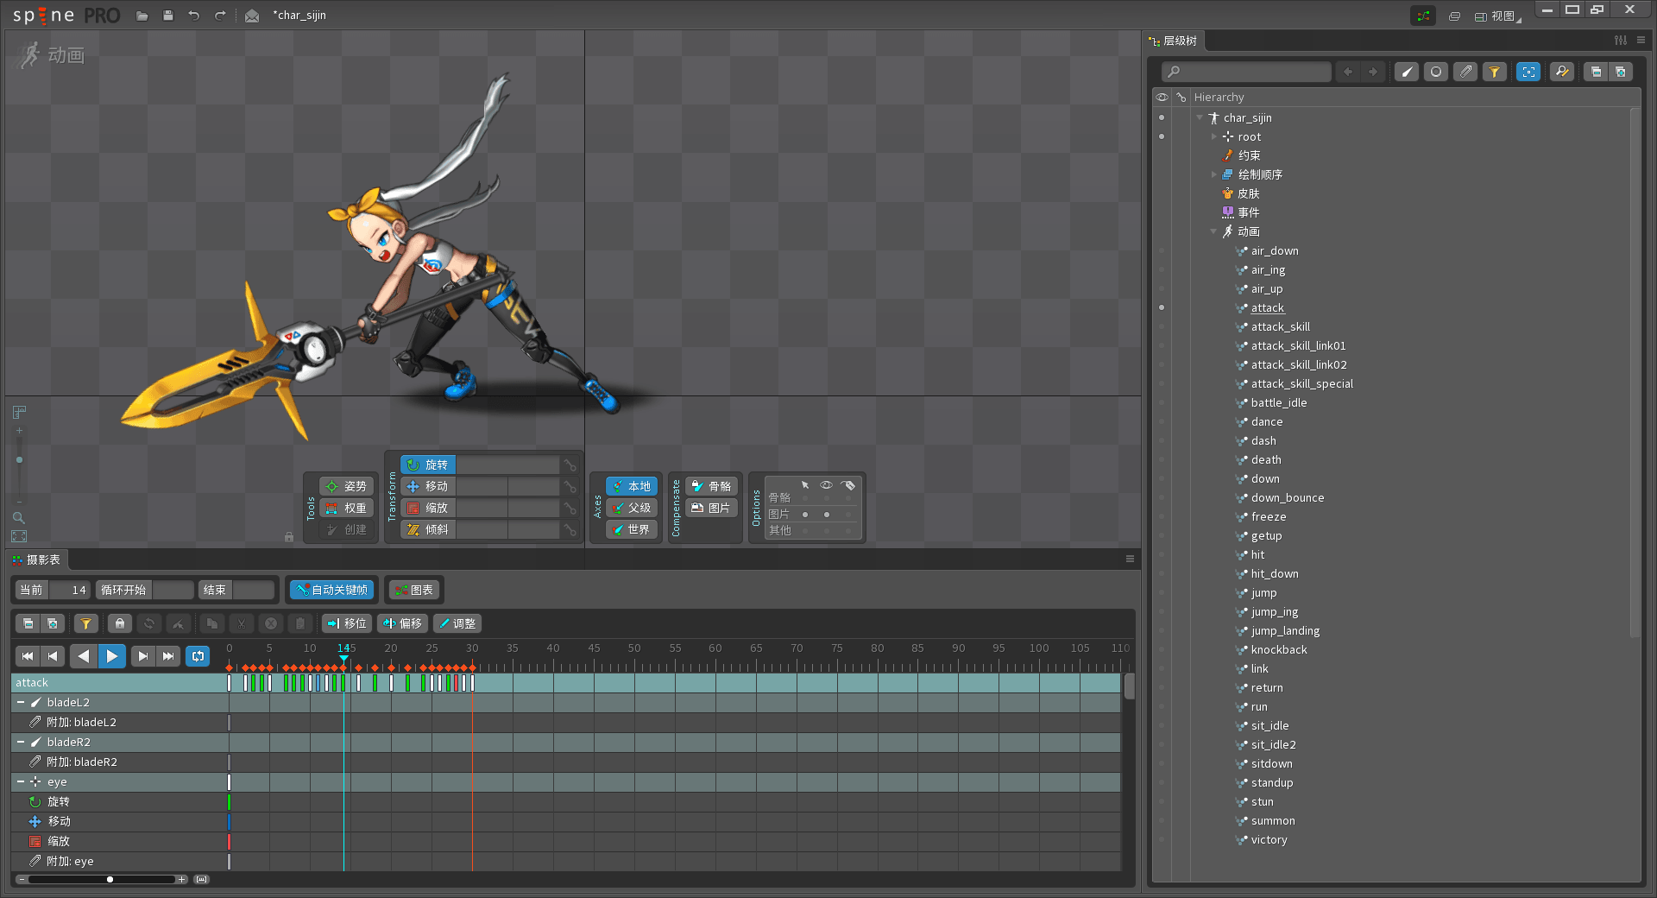Toggle center-on-selection icon in hierarchy toolbar
The width and height of the screenshot is (1657, 898).
tap(1528, 72)
